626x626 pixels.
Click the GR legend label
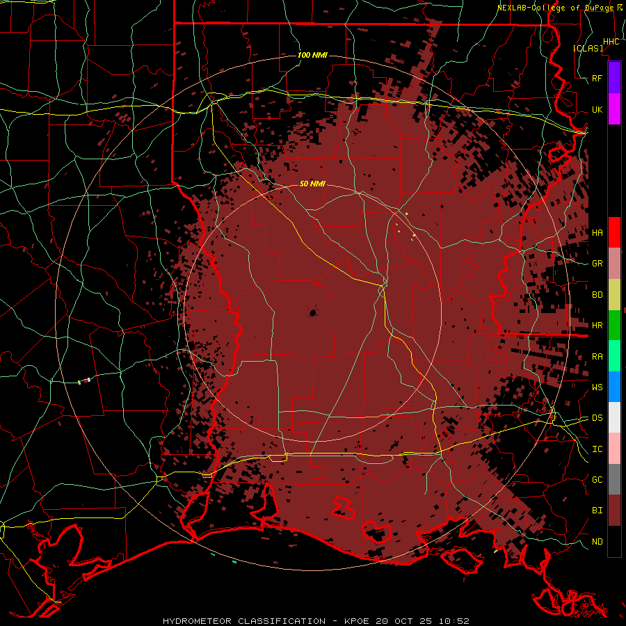[x=597, y=264]
